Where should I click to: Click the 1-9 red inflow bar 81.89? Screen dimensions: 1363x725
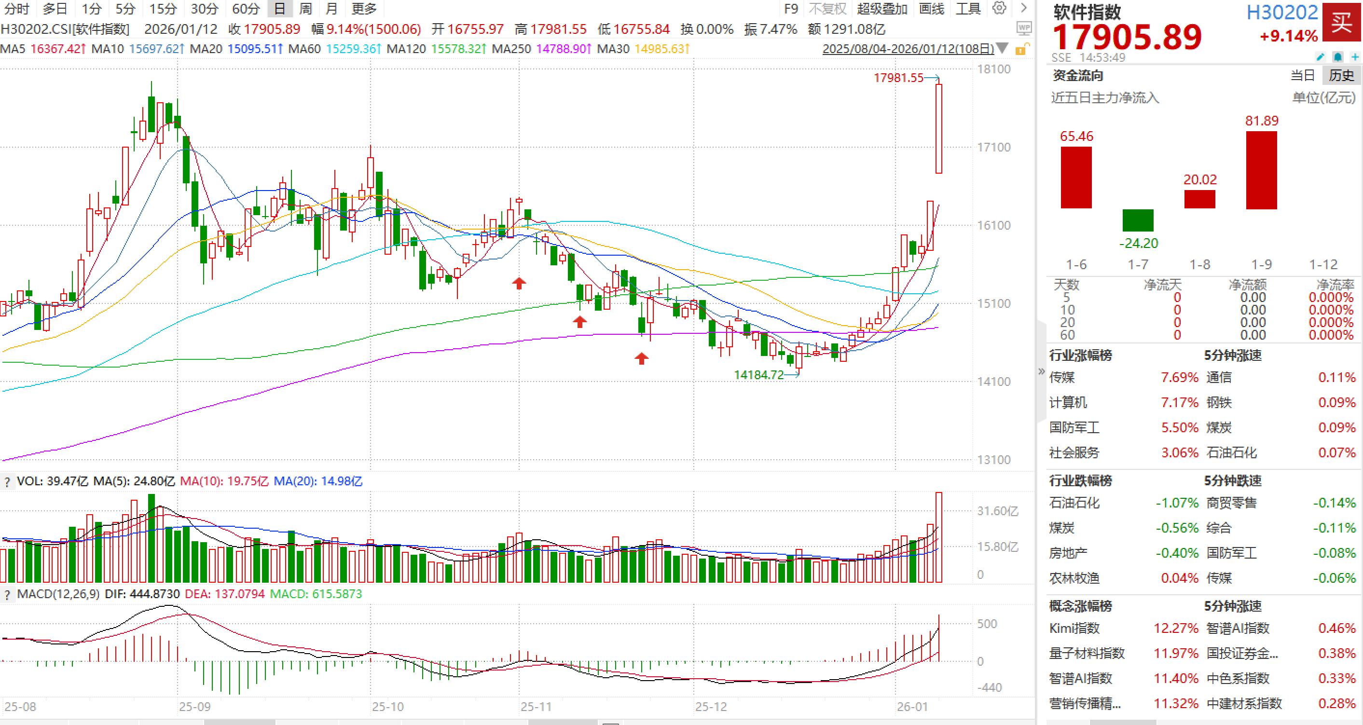point(1261,169)
